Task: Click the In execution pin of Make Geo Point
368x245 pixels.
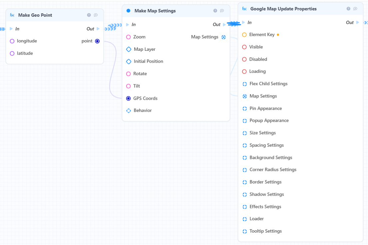Action: 11,29
